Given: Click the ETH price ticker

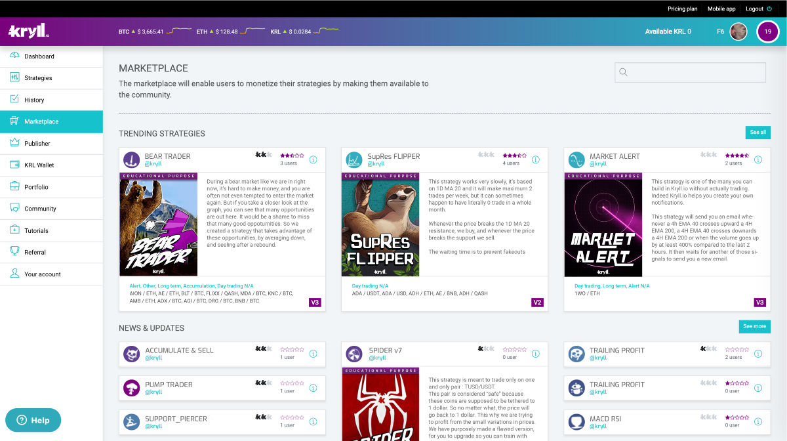Looking at the screenshot, I should pos(230,31).
